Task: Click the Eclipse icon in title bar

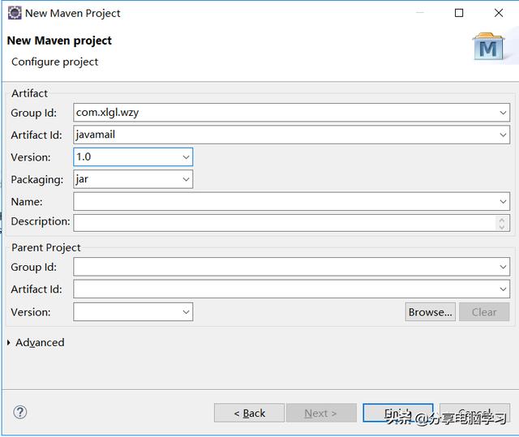Action: pyautogui.click(x=15, y=13)
